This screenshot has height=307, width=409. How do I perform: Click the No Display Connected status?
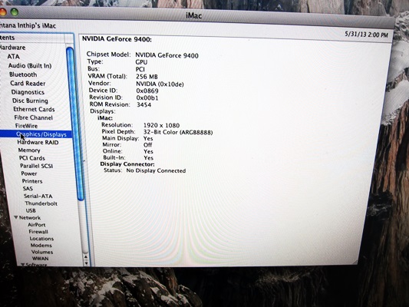click(x=156, y=171)
